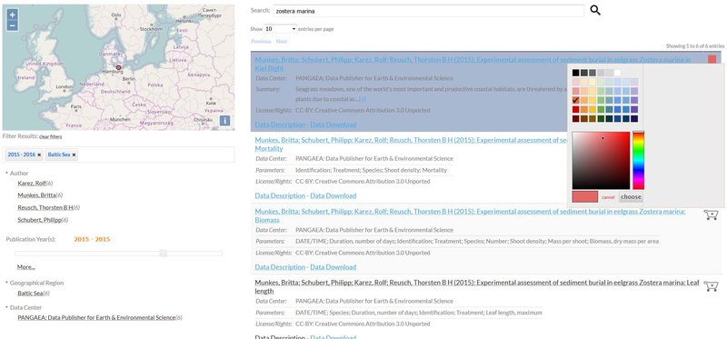The height and width of the screenshot is (339, 727).
Task: Open the Mortality dataset title
Action: 411,145
